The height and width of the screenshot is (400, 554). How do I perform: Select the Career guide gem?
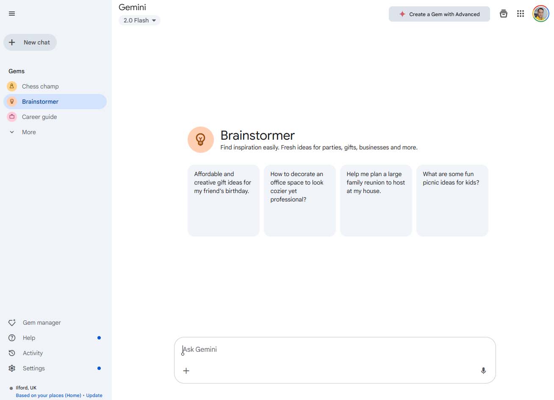coord(39,117)
